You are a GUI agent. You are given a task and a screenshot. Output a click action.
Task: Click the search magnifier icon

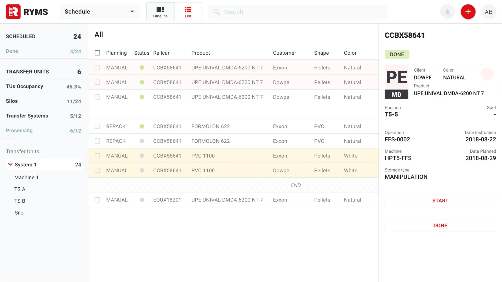click(216, 12)
